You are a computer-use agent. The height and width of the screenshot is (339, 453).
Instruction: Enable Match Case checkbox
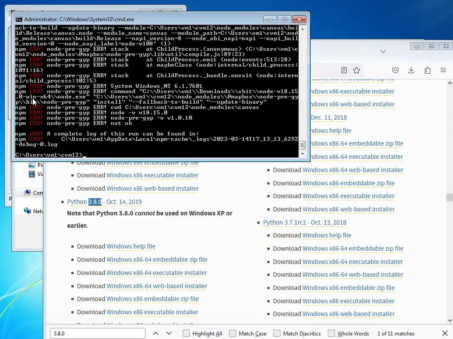(233, 334)
